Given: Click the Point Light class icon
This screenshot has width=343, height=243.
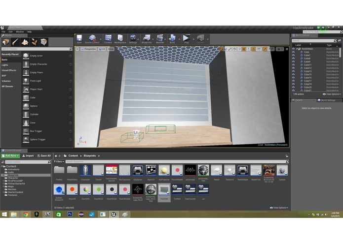Looking at the screenshot, I should 26,81.
